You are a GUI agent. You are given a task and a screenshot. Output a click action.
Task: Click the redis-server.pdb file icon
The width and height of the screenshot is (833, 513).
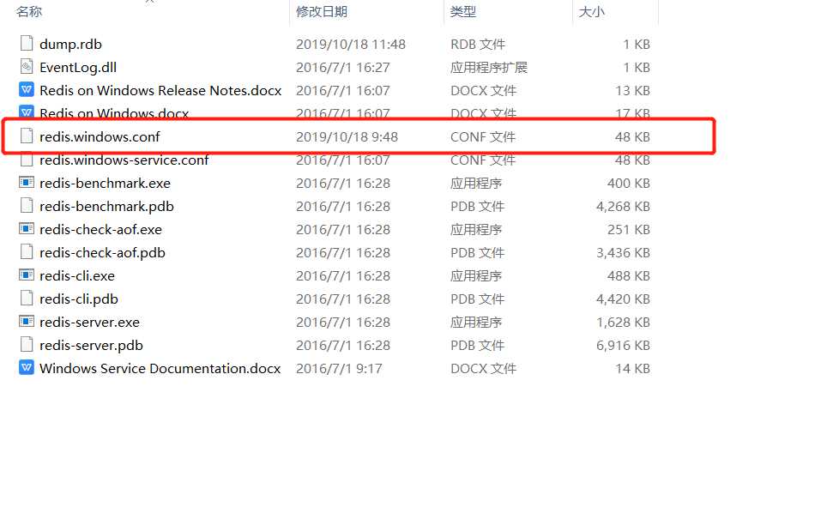click(x=26, y=345)
